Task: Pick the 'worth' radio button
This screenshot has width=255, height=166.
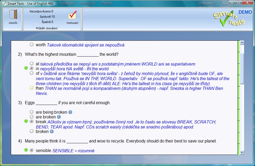Action: (x=32, y=44)
